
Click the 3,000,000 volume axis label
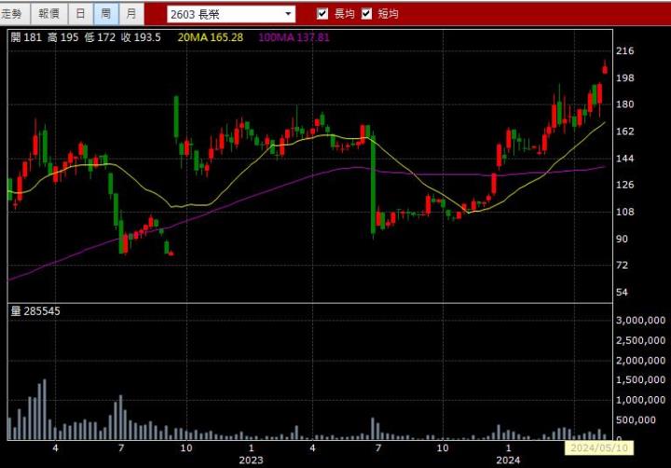point(639,320)
